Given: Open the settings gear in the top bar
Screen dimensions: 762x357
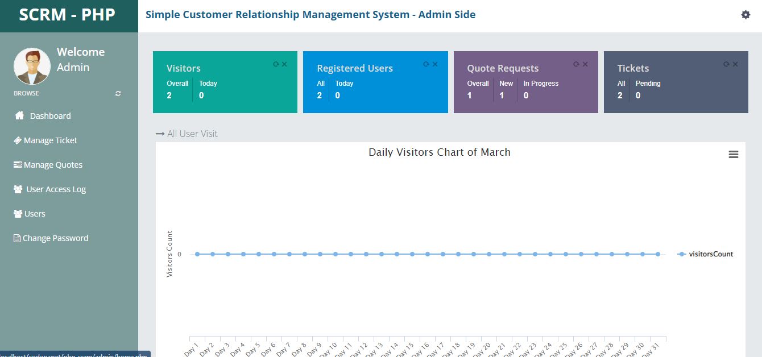Looking at the screenshot, I should (x=746, y=14).
